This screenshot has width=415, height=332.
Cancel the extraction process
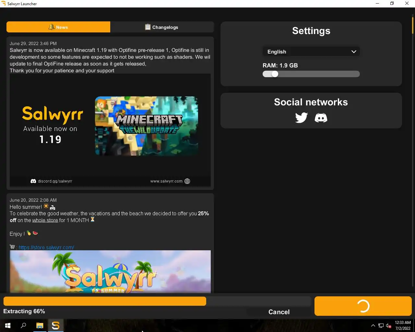click(x=279, y=312)
